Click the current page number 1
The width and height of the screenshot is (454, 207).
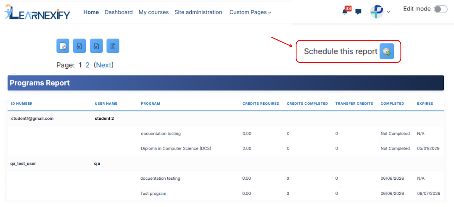pos(80,65)
